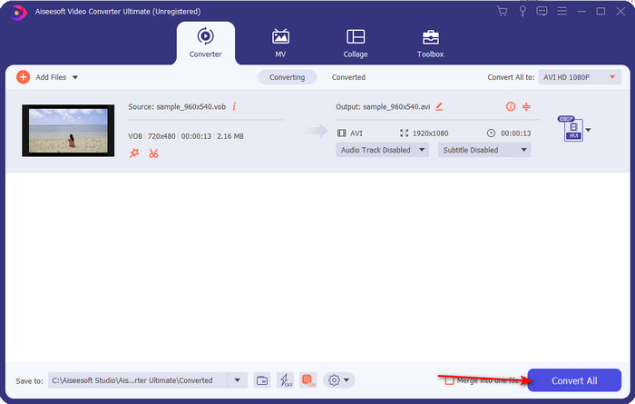Open the output media info icon

(510, 106)
